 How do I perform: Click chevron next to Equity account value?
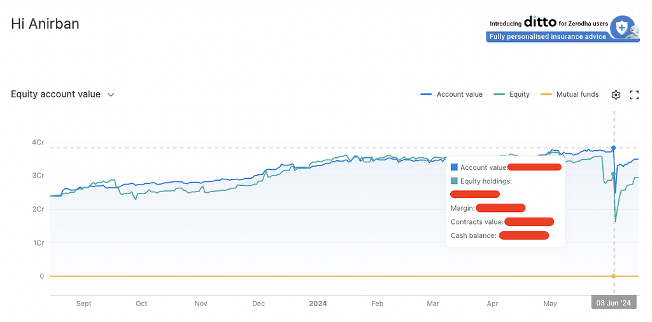[111, 95]
